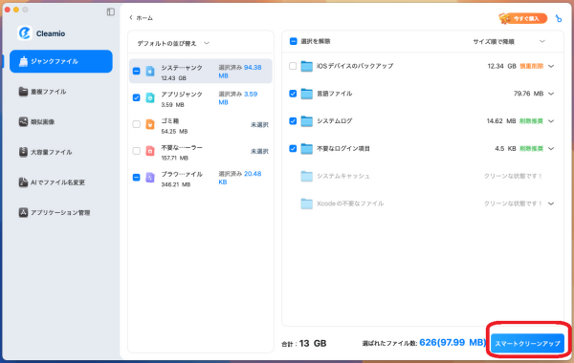This screenshot has height=363, width=574.
Task: Click the 未選択 label on ゴミ箱 row
Action: coord(259,124)
